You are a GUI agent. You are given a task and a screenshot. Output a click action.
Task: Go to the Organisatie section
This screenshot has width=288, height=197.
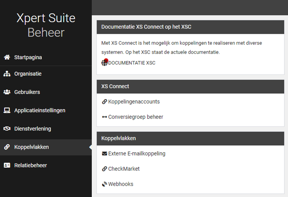[28, 74]
